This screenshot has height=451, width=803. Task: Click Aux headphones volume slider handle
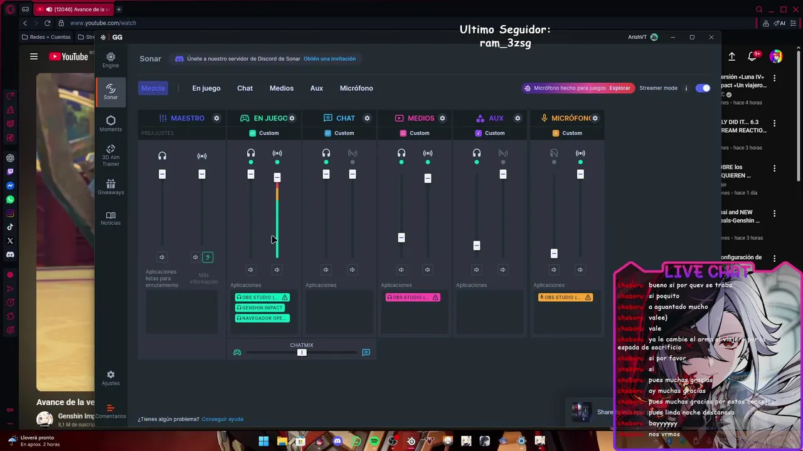(477, 246)
